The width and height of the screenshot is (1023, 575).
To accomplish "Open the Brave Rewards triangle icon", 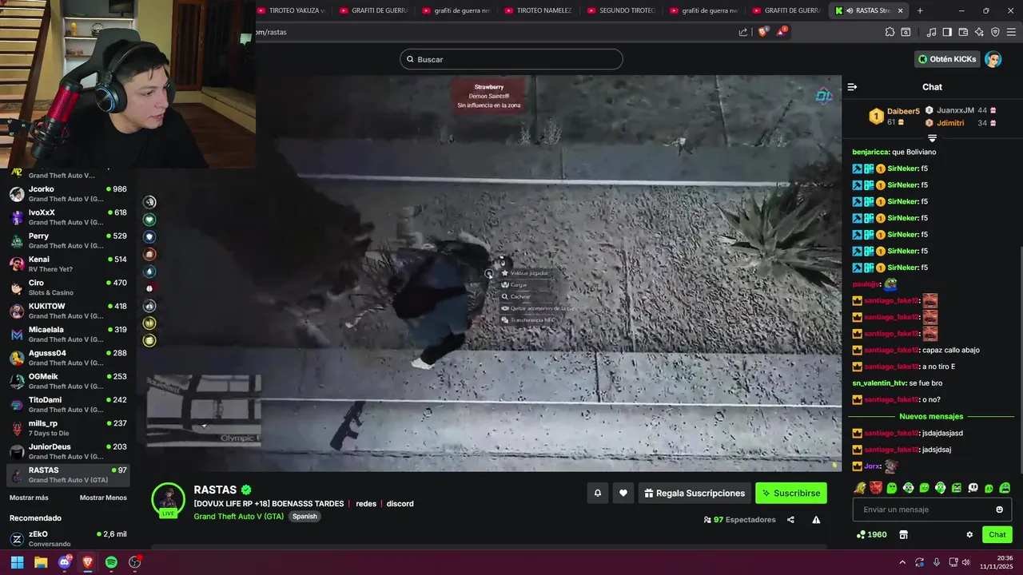I will point(782,32).
